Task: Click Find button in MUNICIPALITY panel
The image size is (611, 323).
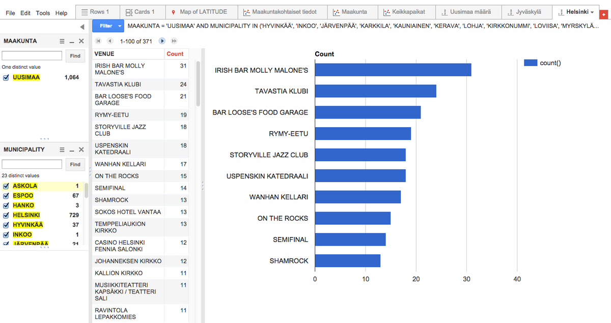Action: click(75, 164)
